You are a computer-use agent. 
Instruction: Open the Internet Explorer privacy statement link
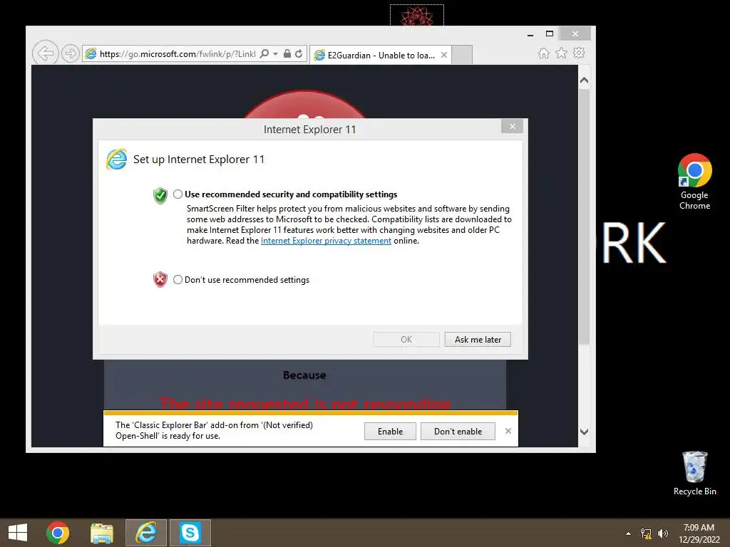326,241
